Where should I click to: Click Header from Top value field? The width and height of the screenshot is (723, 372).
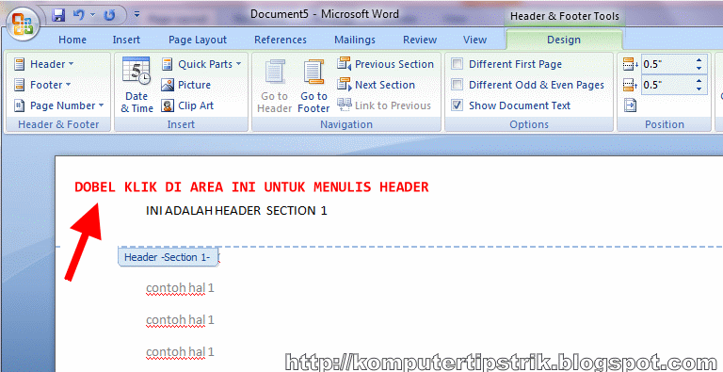pyautogui.click(x=667, y=64)
